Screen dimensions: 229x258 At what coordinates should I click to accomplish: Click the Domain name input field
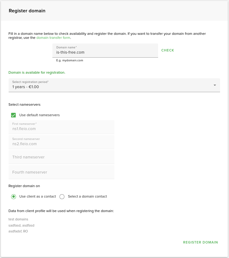[x=105, y=52]
